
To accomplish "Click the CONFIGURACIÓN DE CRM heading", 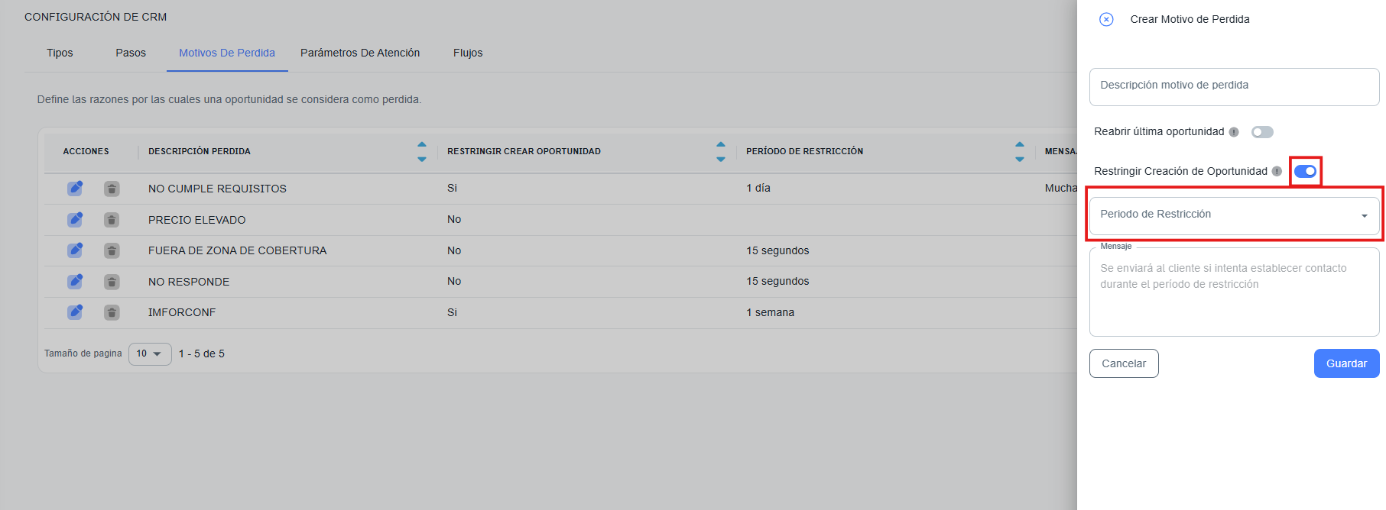I will pyautogui.click(x=96, y=17).
